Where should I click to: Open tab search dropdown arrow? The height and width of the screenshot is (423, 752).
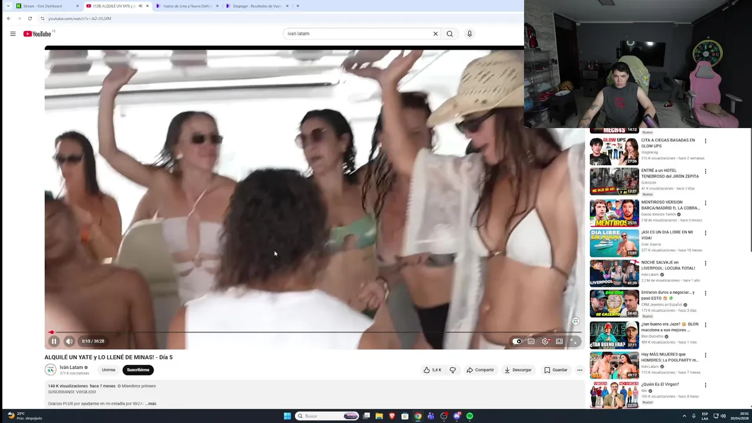tap(8, 6)
